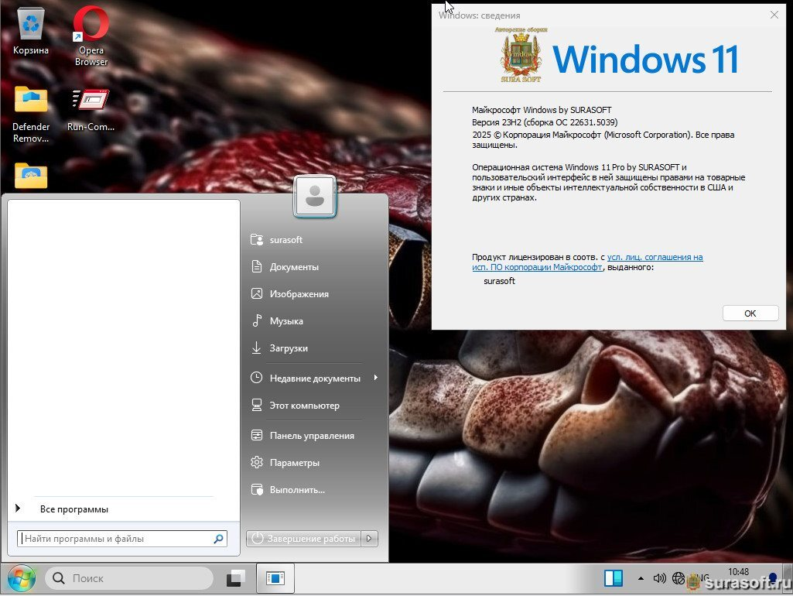Launch the Run-Command desktop icon
This screenshot has width=793, height=596.
point(91,102)
